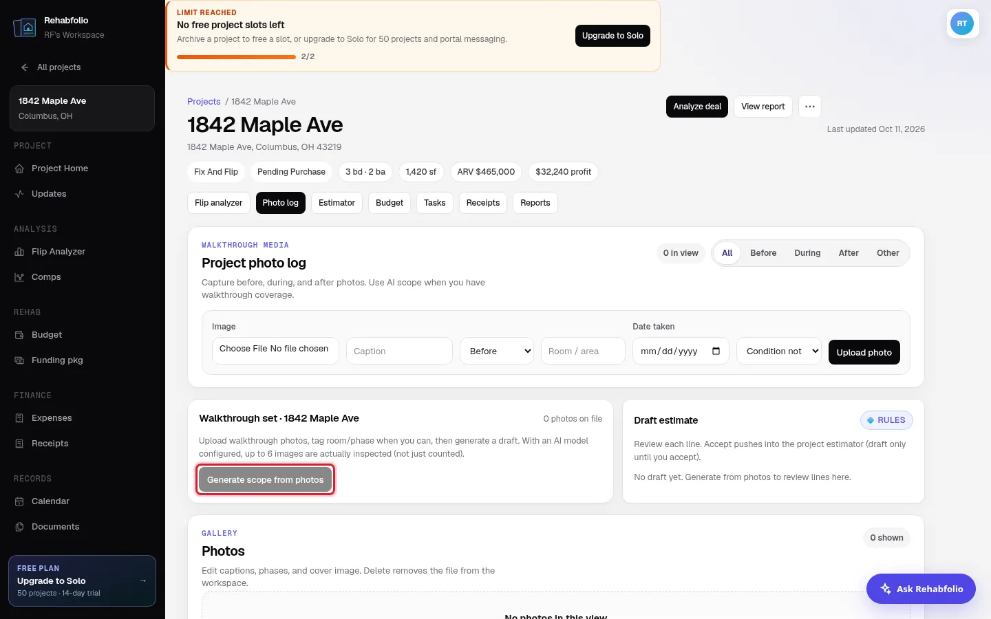Click the Upload photo button
This screenshot has height=619, width=991.
[864, 352]
